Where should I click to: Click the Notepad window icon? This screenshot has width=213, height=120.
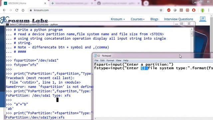95,56
